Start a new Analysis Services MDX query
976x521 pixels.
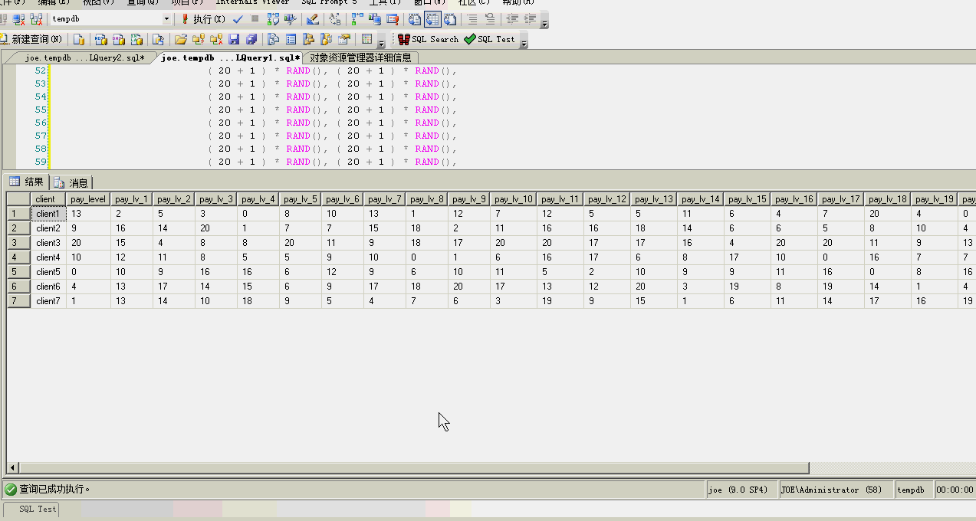100,39
